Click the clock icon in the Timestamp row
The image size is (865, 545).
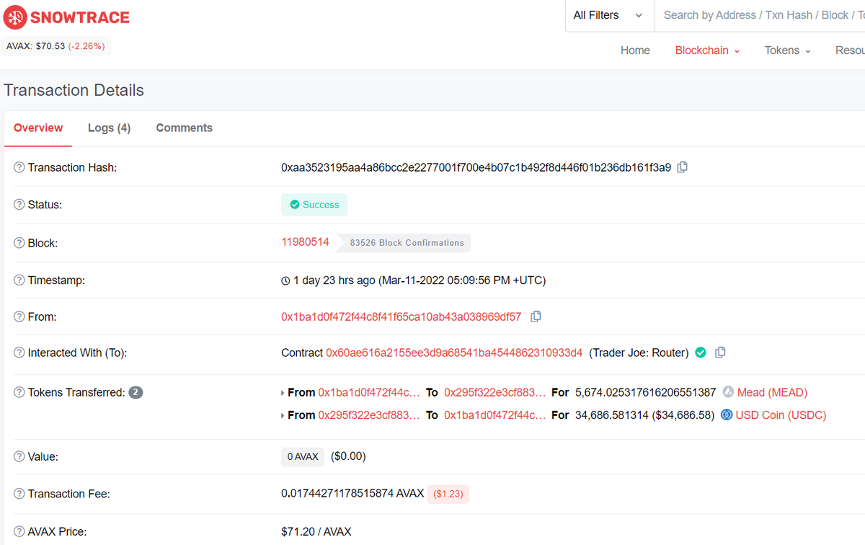pos(285,280)
